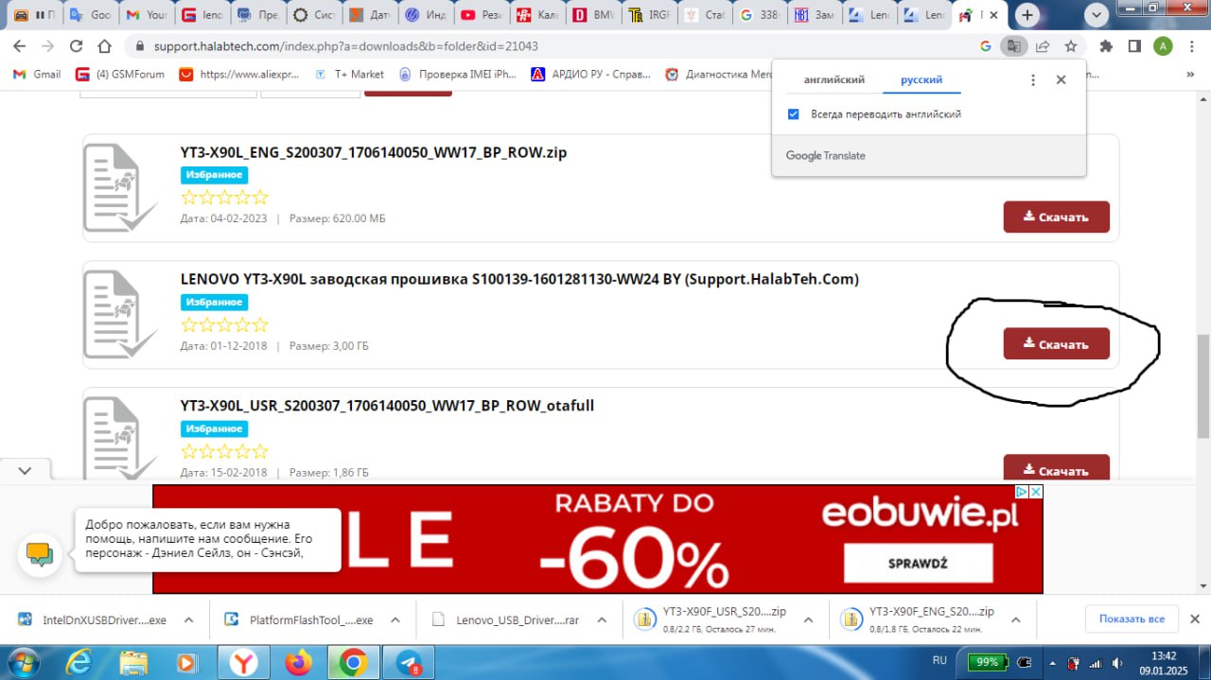Open translate popup three-dot options
The width and height of the screenshot is (1211, 680).
click(x=1033, y=80)
